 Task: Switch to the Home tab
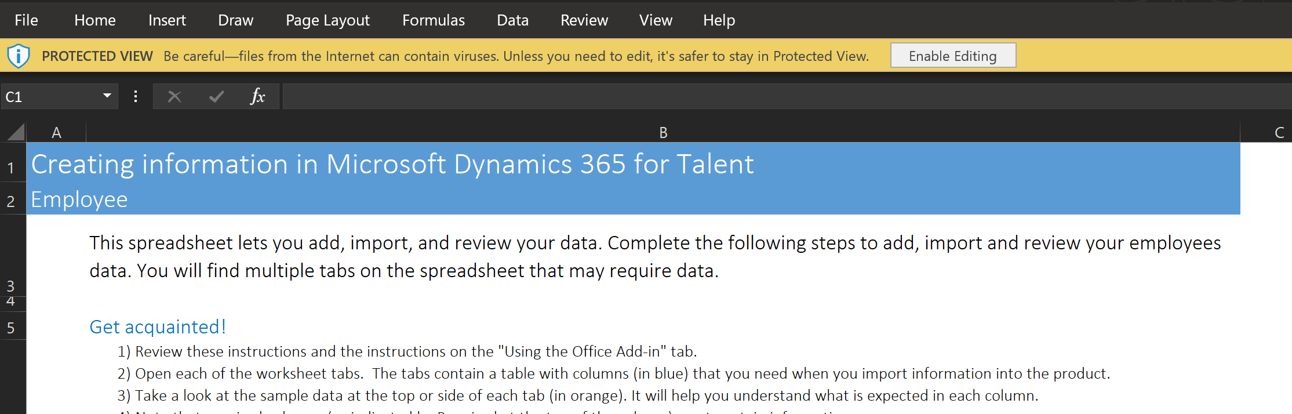95,20
